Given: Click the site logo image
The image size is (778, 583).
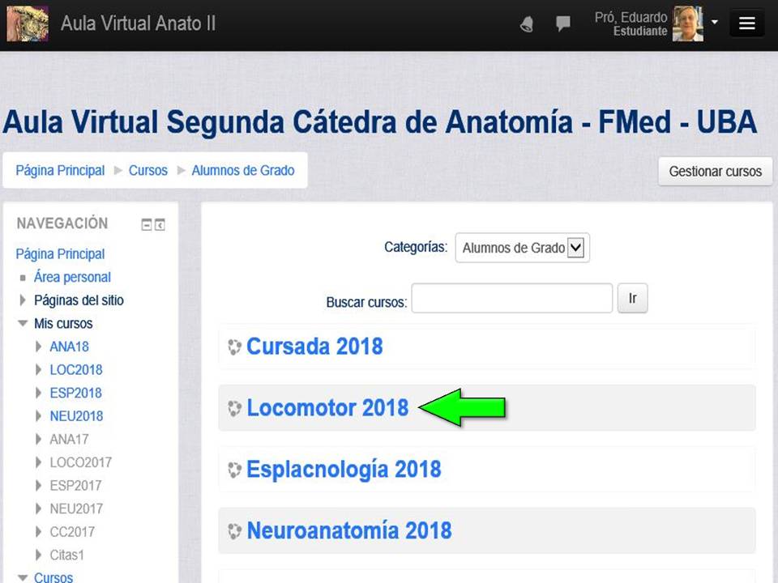Looking at the screenshot, I should (x=27, y=23).
